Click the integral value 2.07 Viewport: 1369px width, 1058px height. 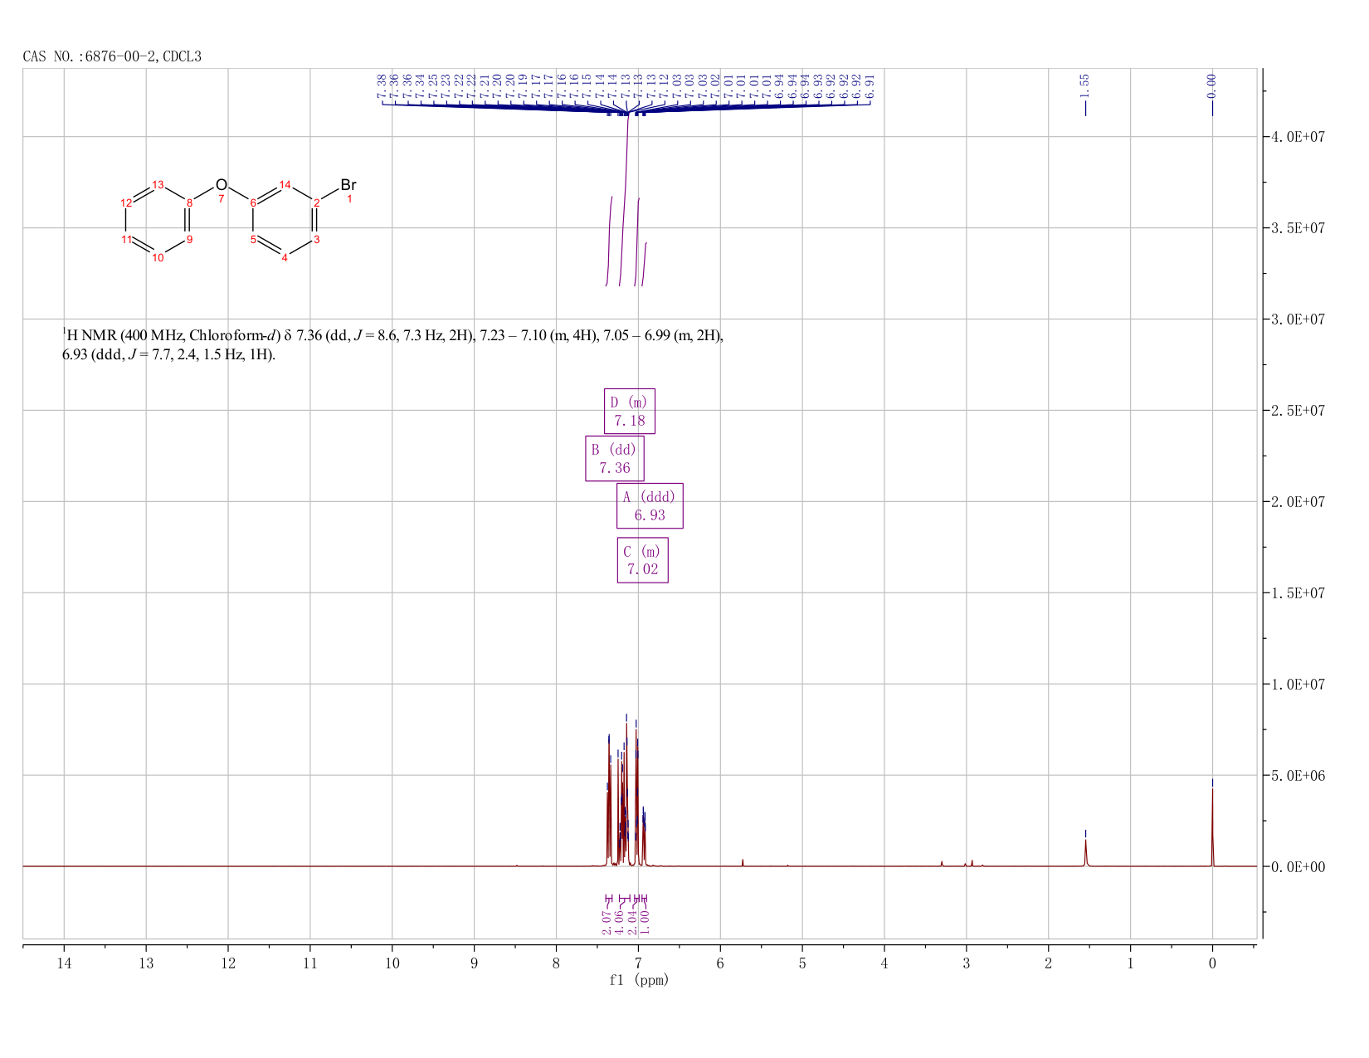607,922
